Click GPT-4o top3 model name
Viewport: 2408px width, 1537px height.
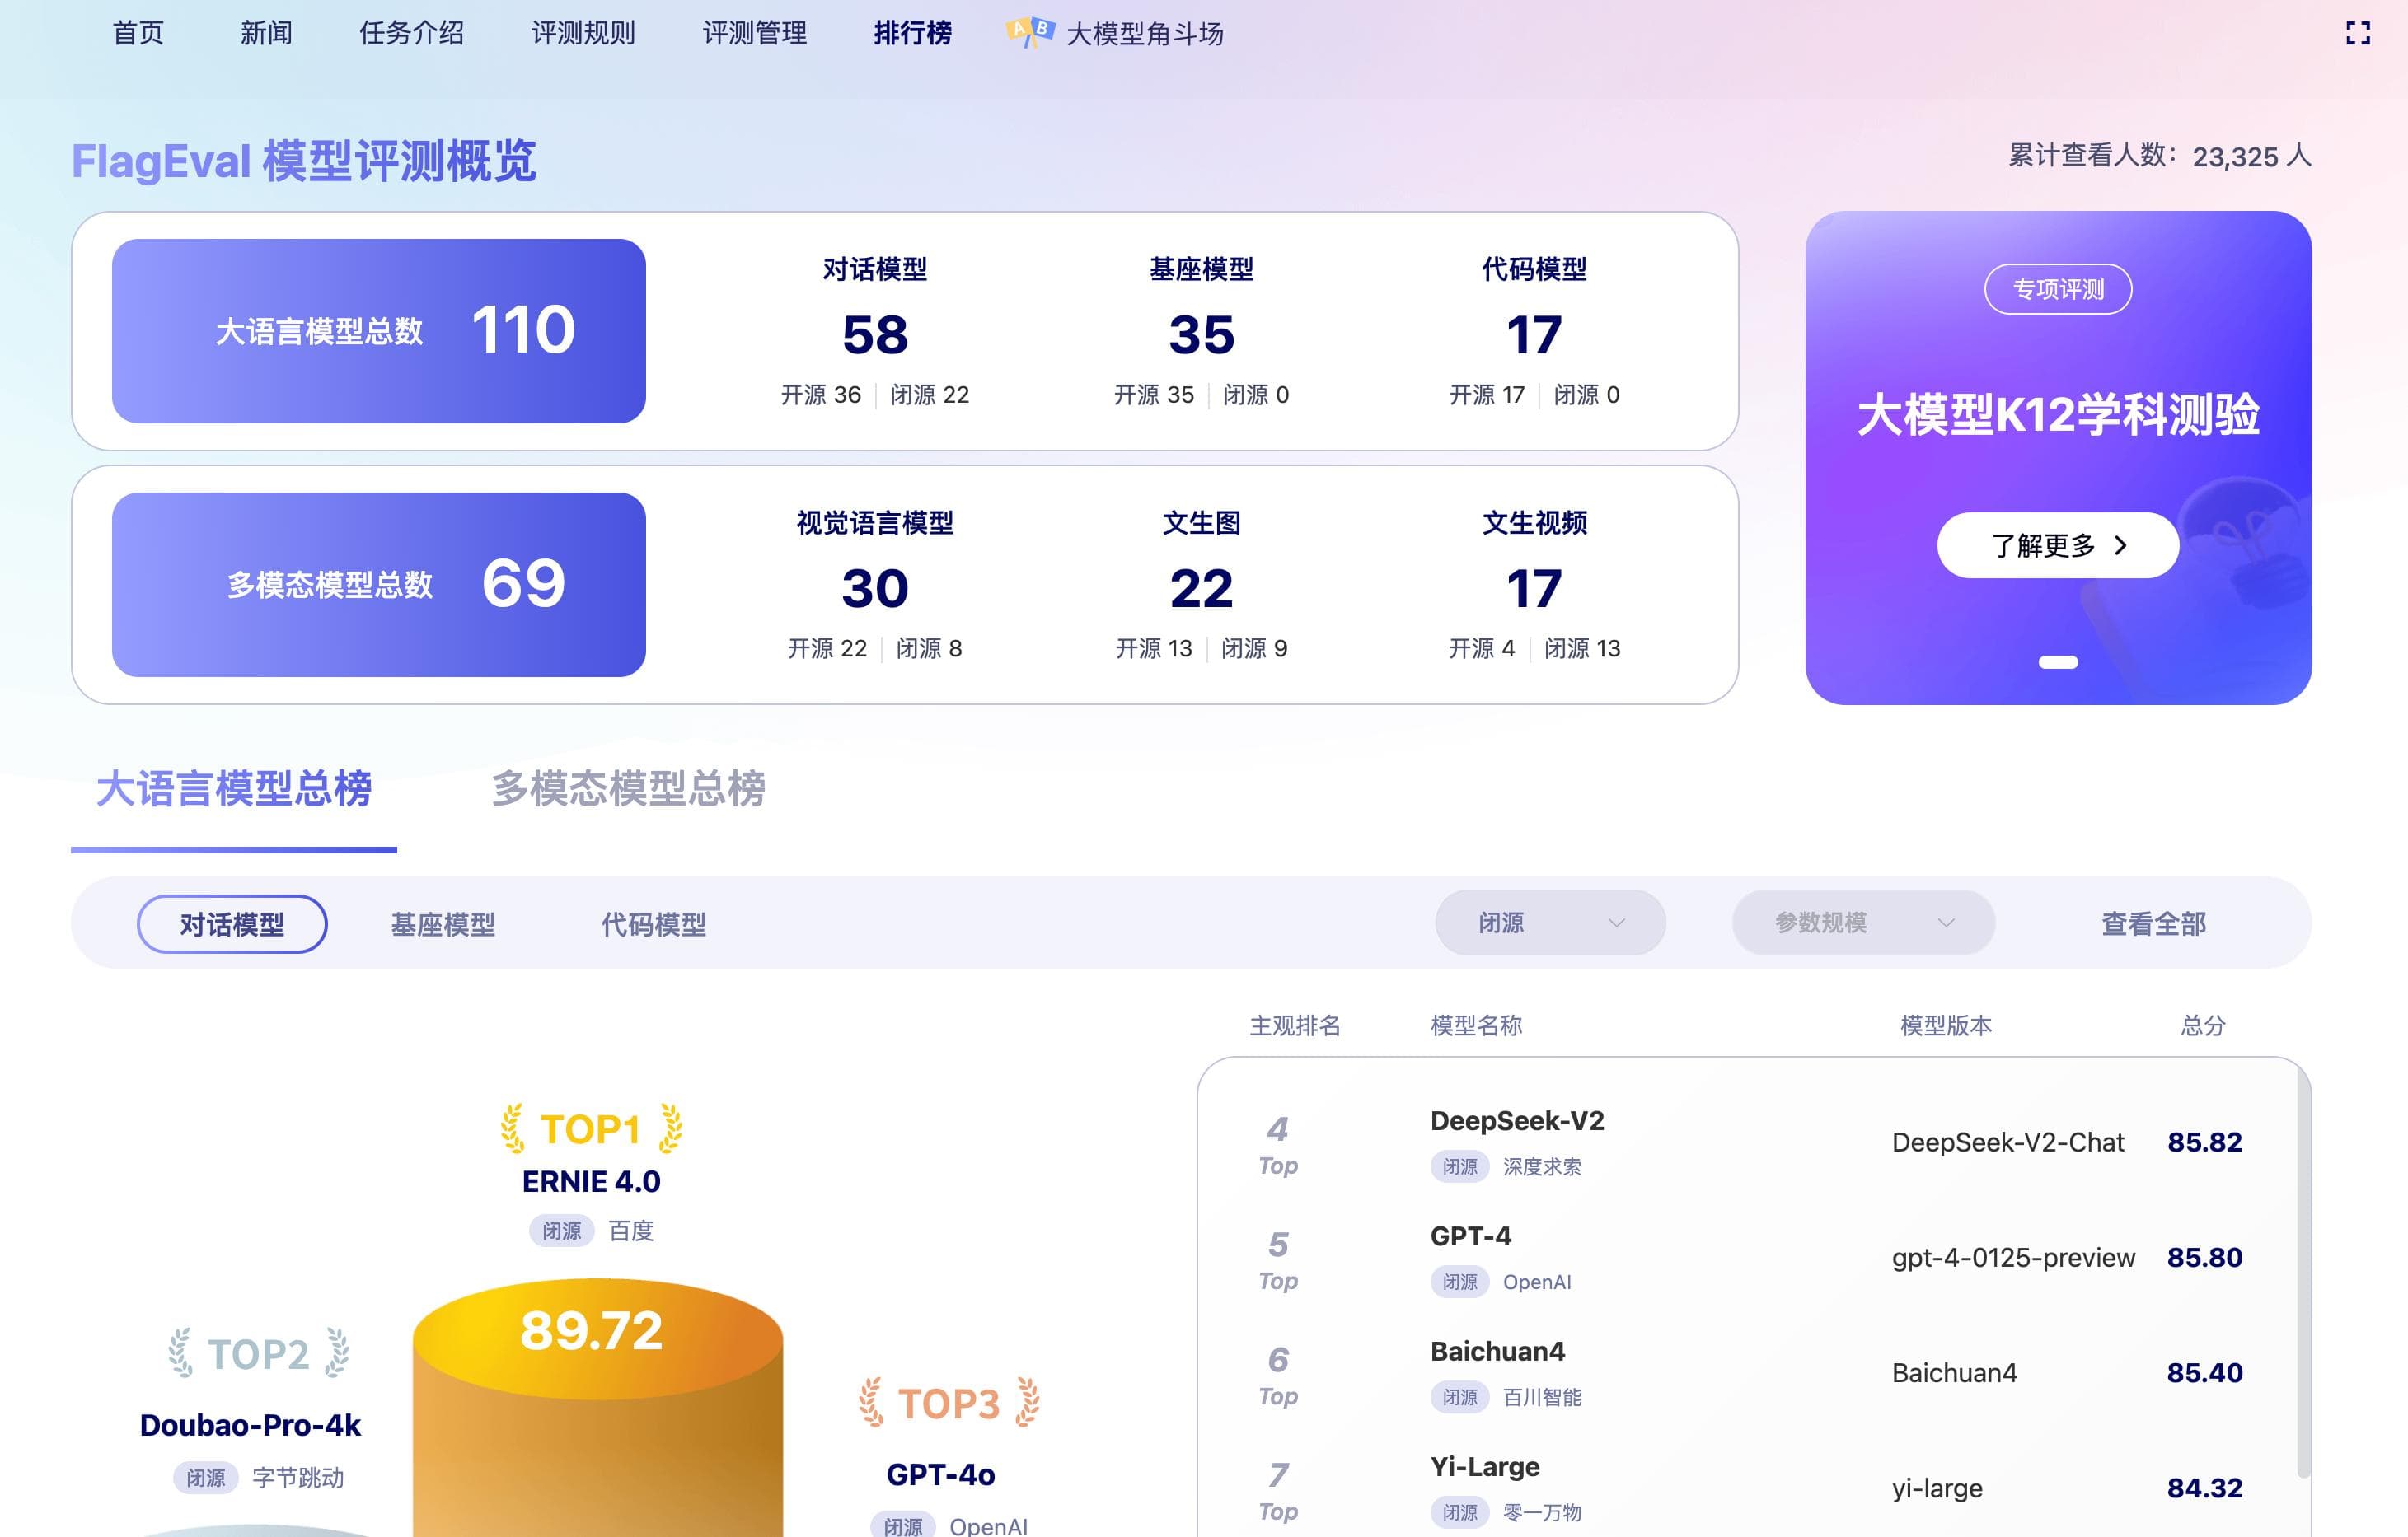tap(941, 1474)
